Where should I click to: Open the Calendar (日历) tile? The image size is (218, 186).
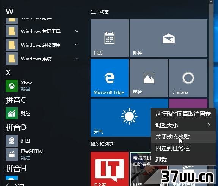pos(110,38)
